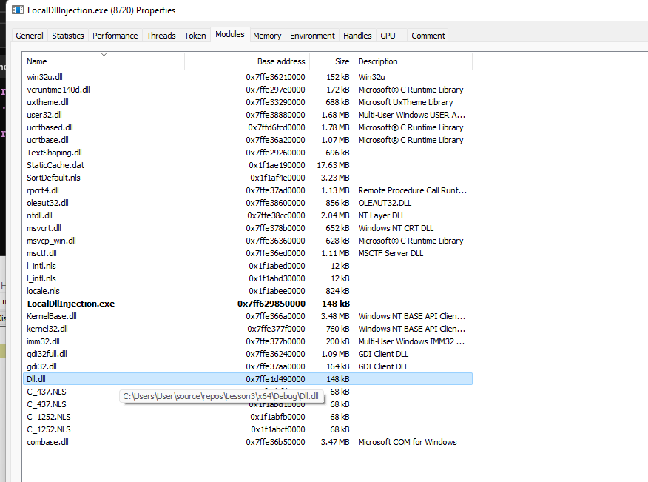Select the Token tab
The image size is (648, 482).
[x=195, y=36]
